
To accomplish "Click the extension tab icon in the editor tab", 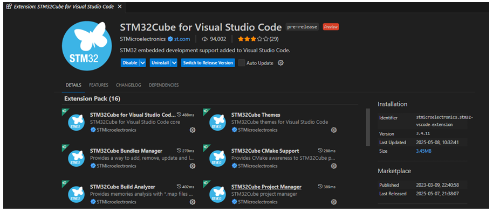I will click(x=9, y=6).
